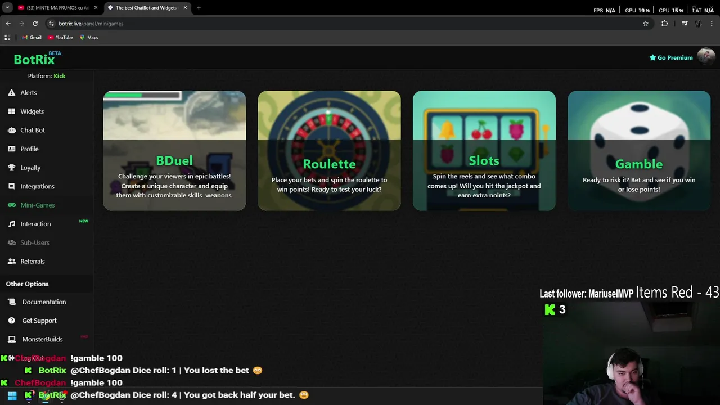Click the Other Options heading
720x405 pixels.
pos(27,284)
